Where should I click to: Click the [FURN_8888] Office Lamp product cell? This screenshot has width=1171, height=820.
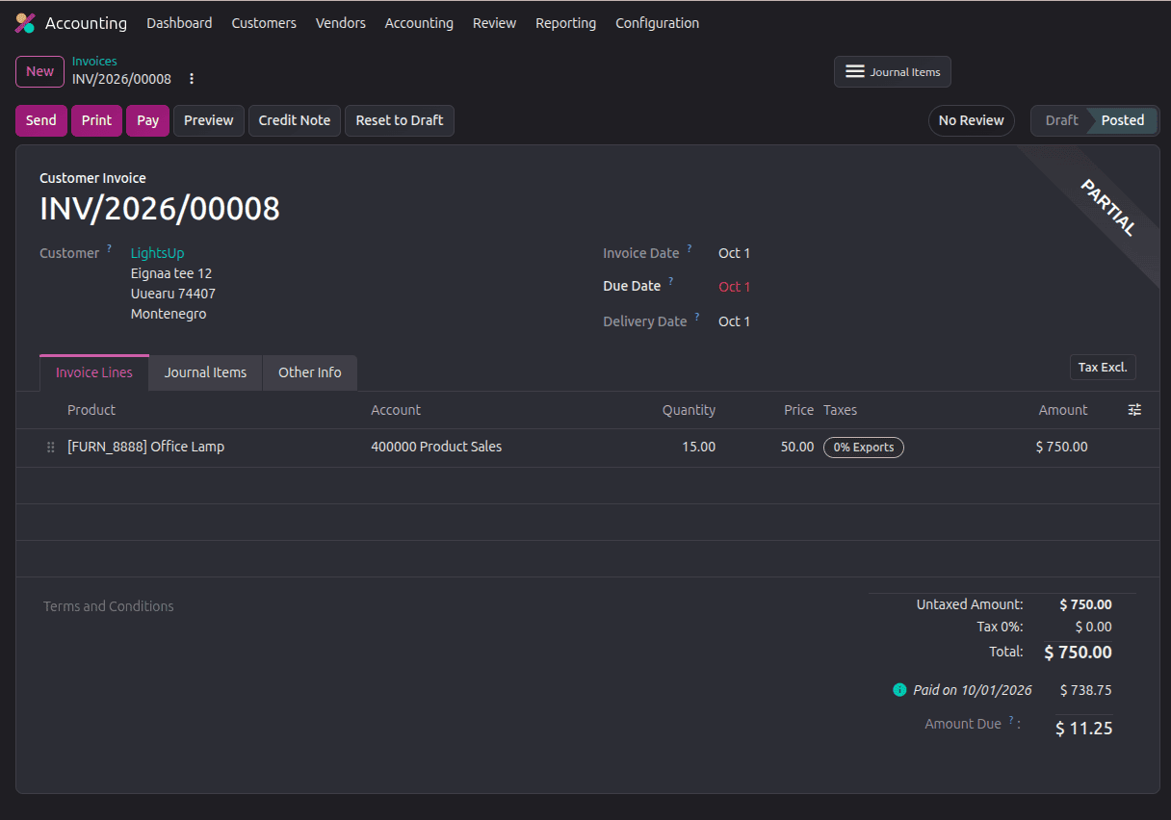click(x=145, y=447)
